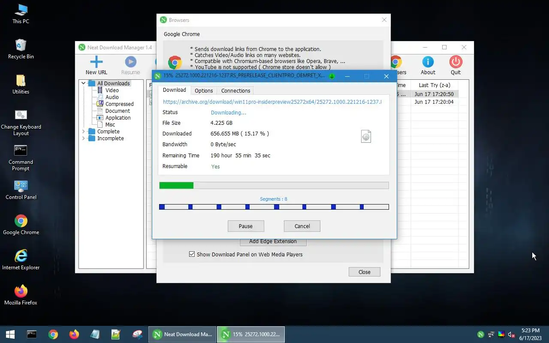549x343 pixels.
Task: Open the archive.org download URL link
Action: coord(272,102)
